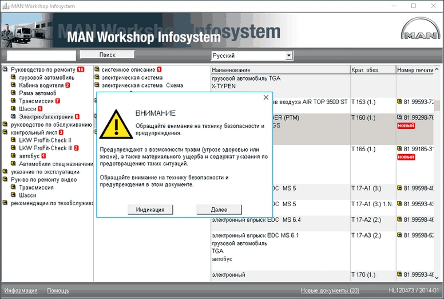Sort by Номер печати column header
Viewport: 444px width, 299px height.
click(415, 70)
